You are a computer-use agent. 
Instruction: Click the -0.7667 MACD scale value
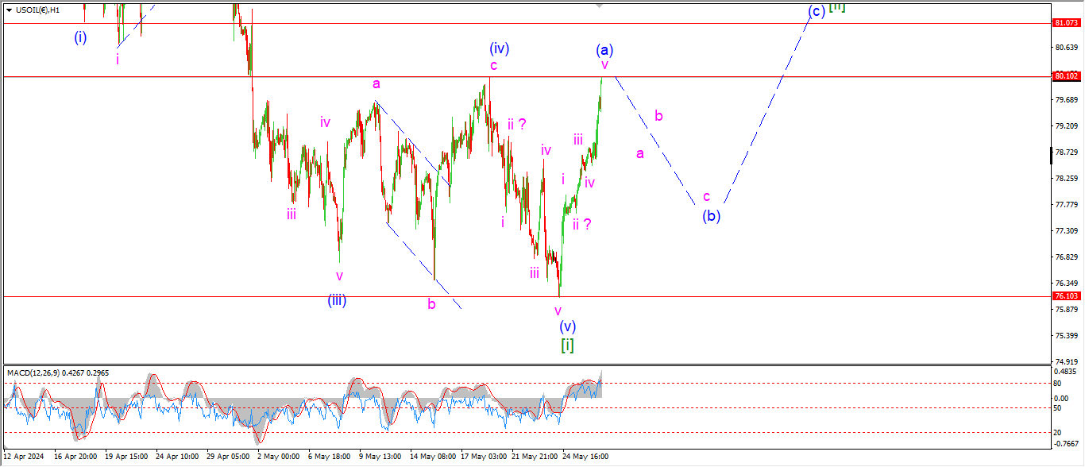click(x=1064, y=443)
